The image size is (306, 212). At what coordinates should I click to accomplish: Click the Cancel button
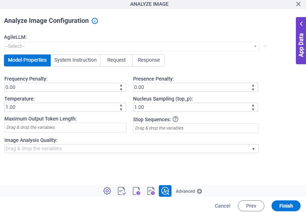point(223,206)
